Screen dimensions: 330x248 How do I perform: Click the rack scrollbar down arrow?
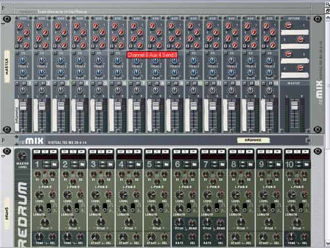pyautogui.click(x=328, y=242)
